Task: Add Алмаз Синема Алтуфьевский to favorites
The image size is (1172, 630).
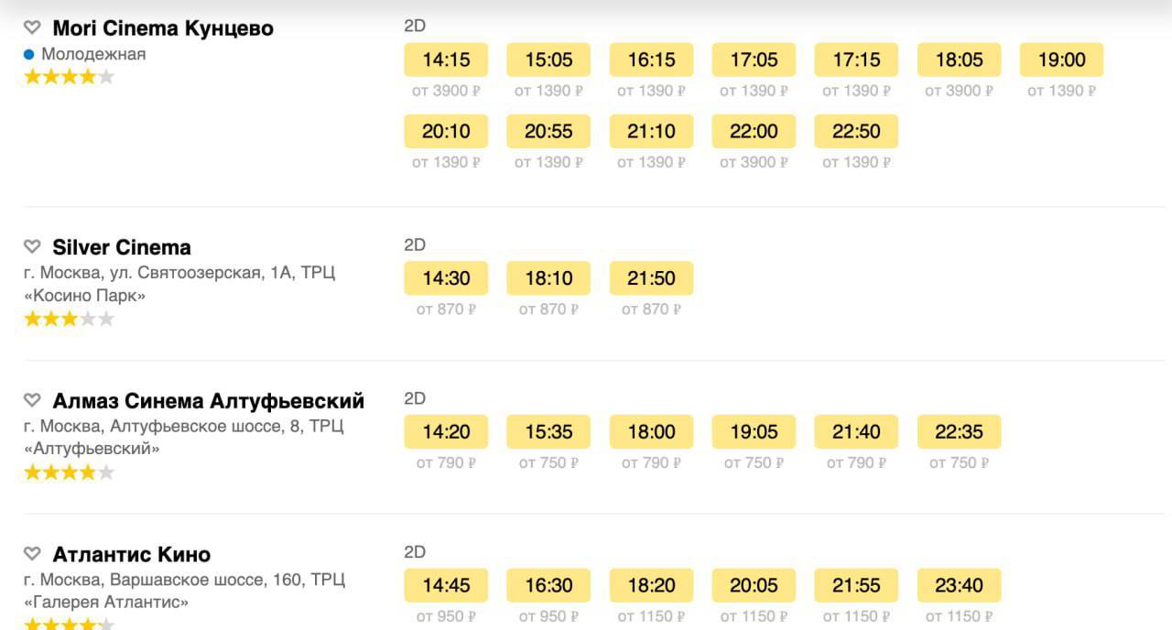Action: click(x=32, y=401)
